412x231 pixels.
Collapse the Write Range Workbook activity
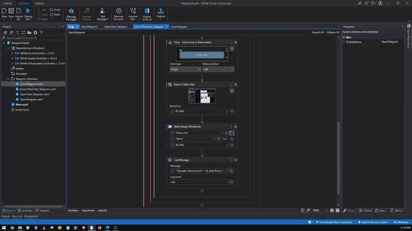point(236,126)
